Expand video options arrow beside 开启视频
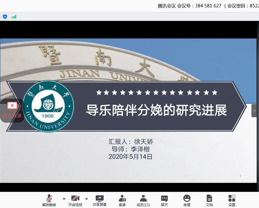 point(87,198)
